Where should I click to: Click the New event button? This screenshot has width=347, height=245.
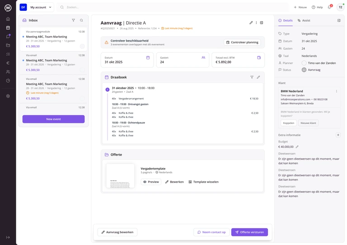pos(53,119)
